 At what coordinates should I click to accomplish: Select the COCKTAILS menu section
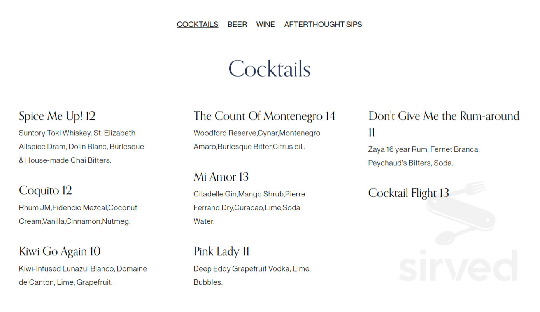(197, 24)
